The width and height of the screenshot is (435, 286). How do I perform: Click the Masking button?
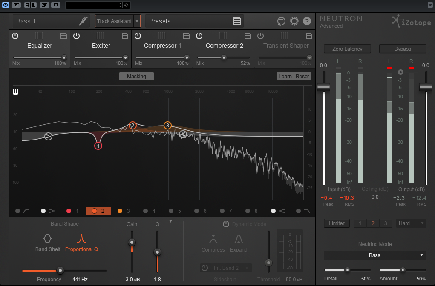coord(136,77)
